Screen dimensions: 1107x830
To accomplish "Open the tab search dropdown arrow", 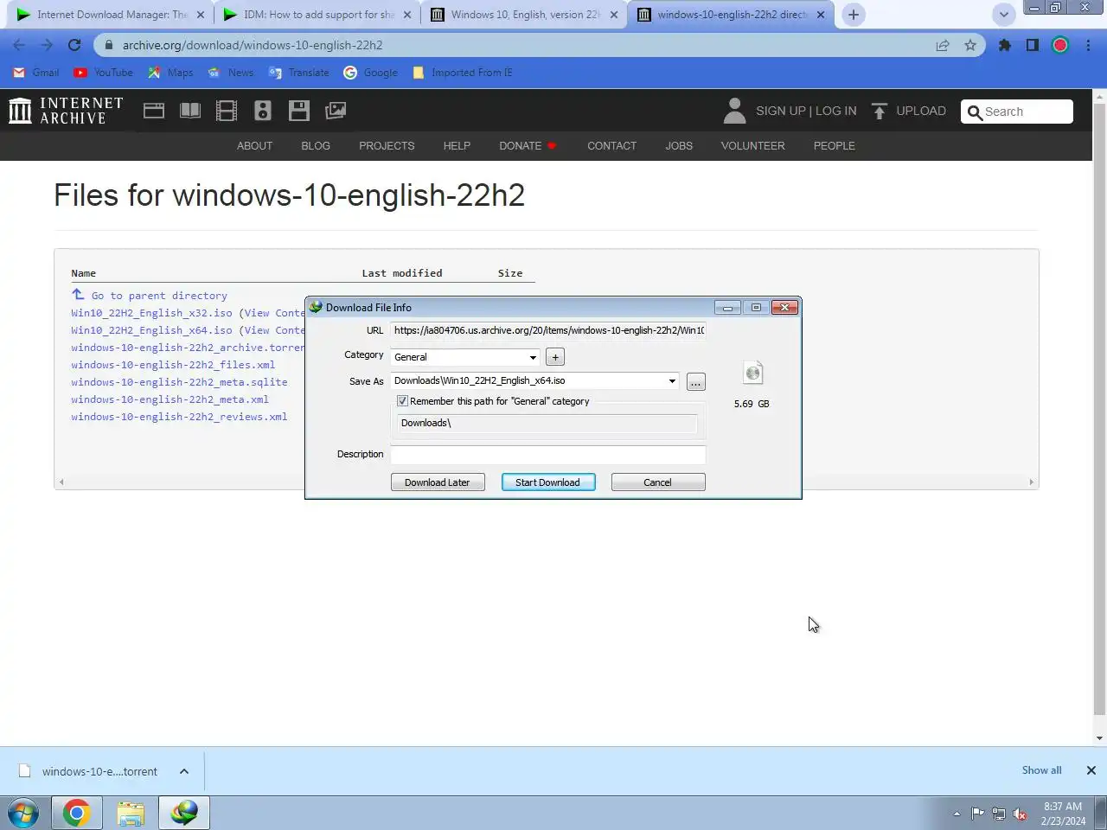I will click(x=1004, y=15).
